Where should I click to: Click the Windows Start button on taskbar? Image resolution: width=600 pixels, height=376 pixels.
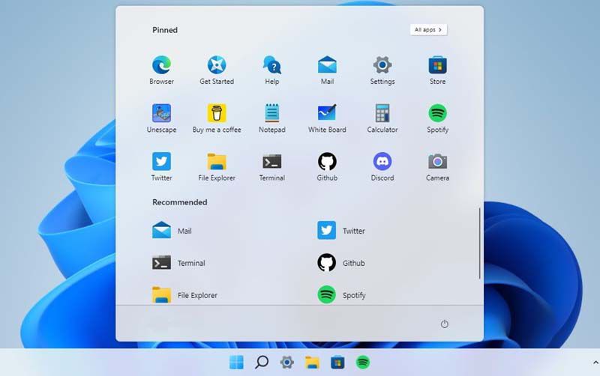pyautogui.click(x=236, y=363)
